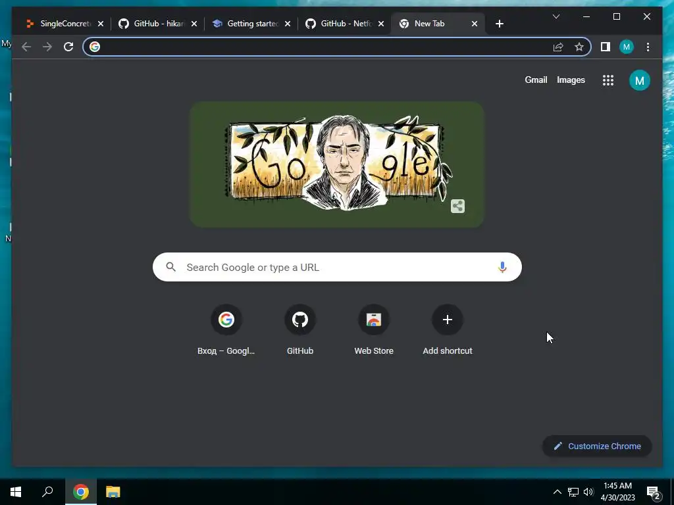Screen dimensions: 674x505
Task: View site info via the Google icon in the address bar
Action: click(95, 47)
